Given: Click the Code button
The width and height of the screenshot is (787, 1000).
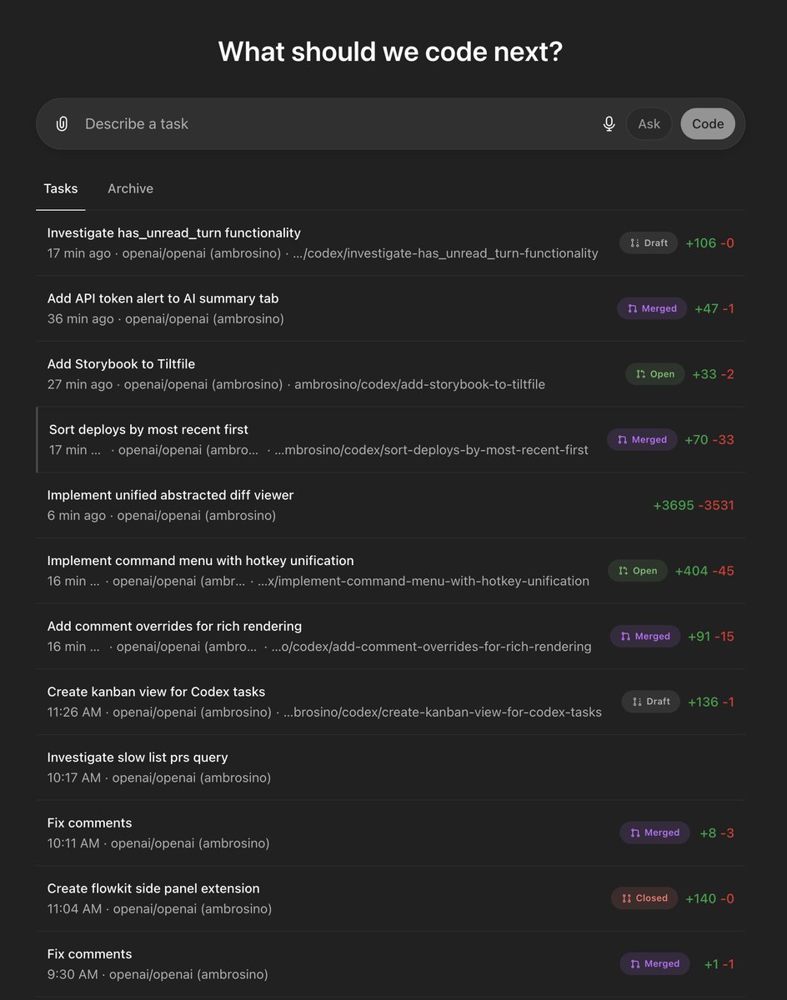Looking at the screenshot, I should (x=708, y=124).
